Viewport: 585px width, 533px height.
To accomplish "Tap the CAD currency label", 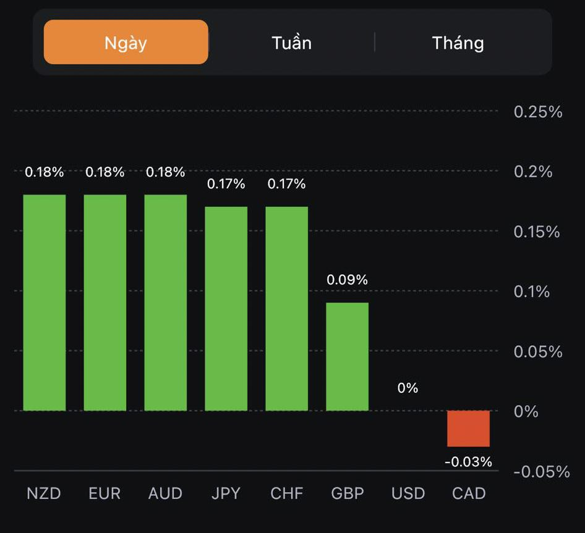I will pos(469,493).
